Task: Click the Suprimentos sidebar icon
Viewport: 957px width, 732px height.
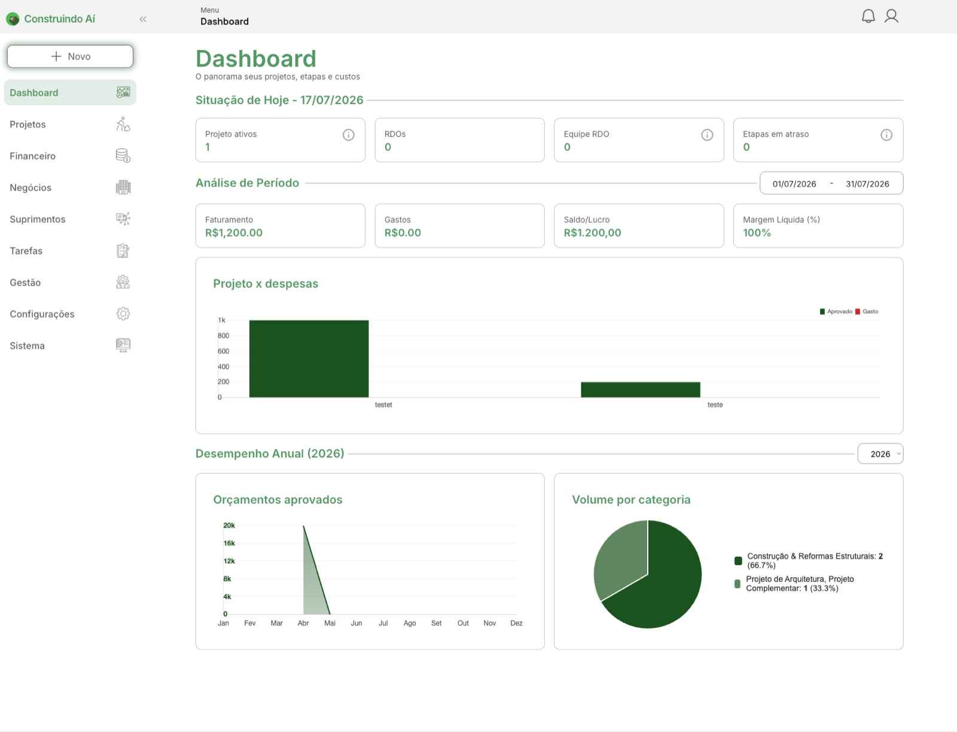Action: point(123,219)
